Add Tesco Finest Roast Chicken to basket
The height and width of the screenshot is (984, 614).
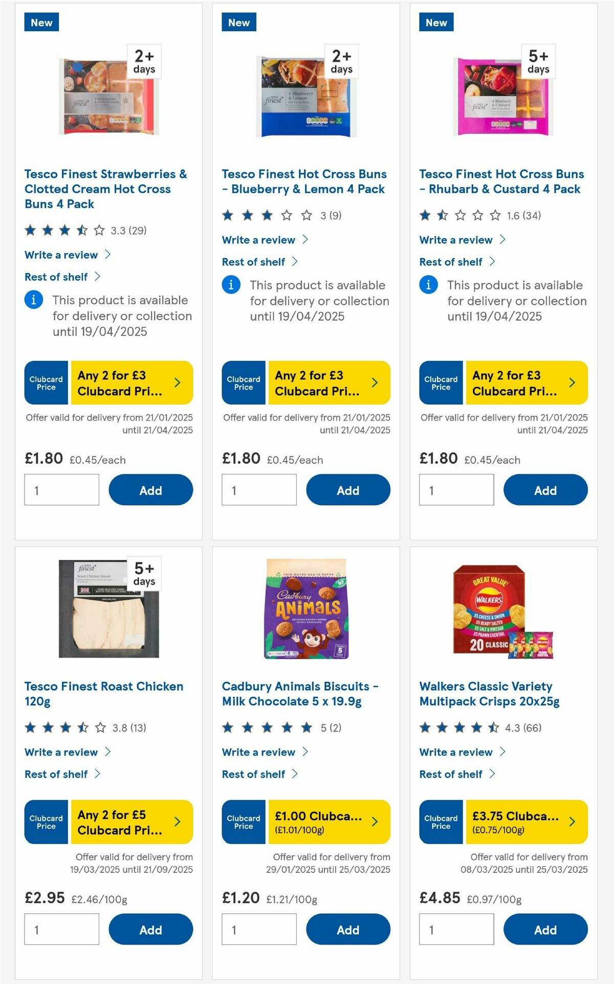point(150,929)
